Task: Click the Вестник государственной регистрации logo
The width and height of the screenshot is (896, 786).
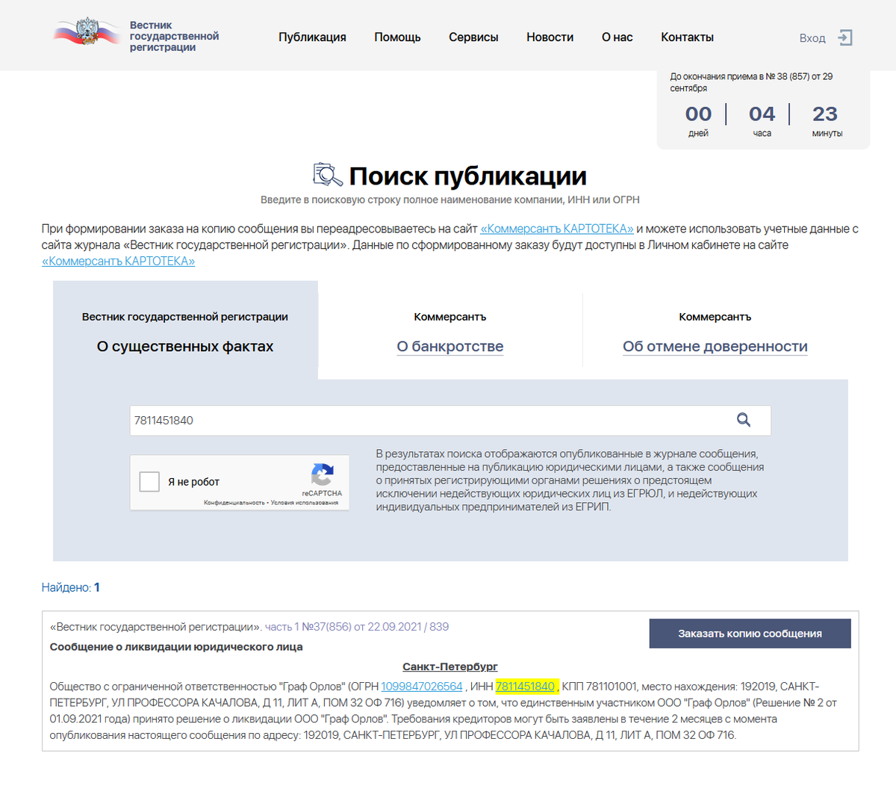Action: tap(137, 35)
